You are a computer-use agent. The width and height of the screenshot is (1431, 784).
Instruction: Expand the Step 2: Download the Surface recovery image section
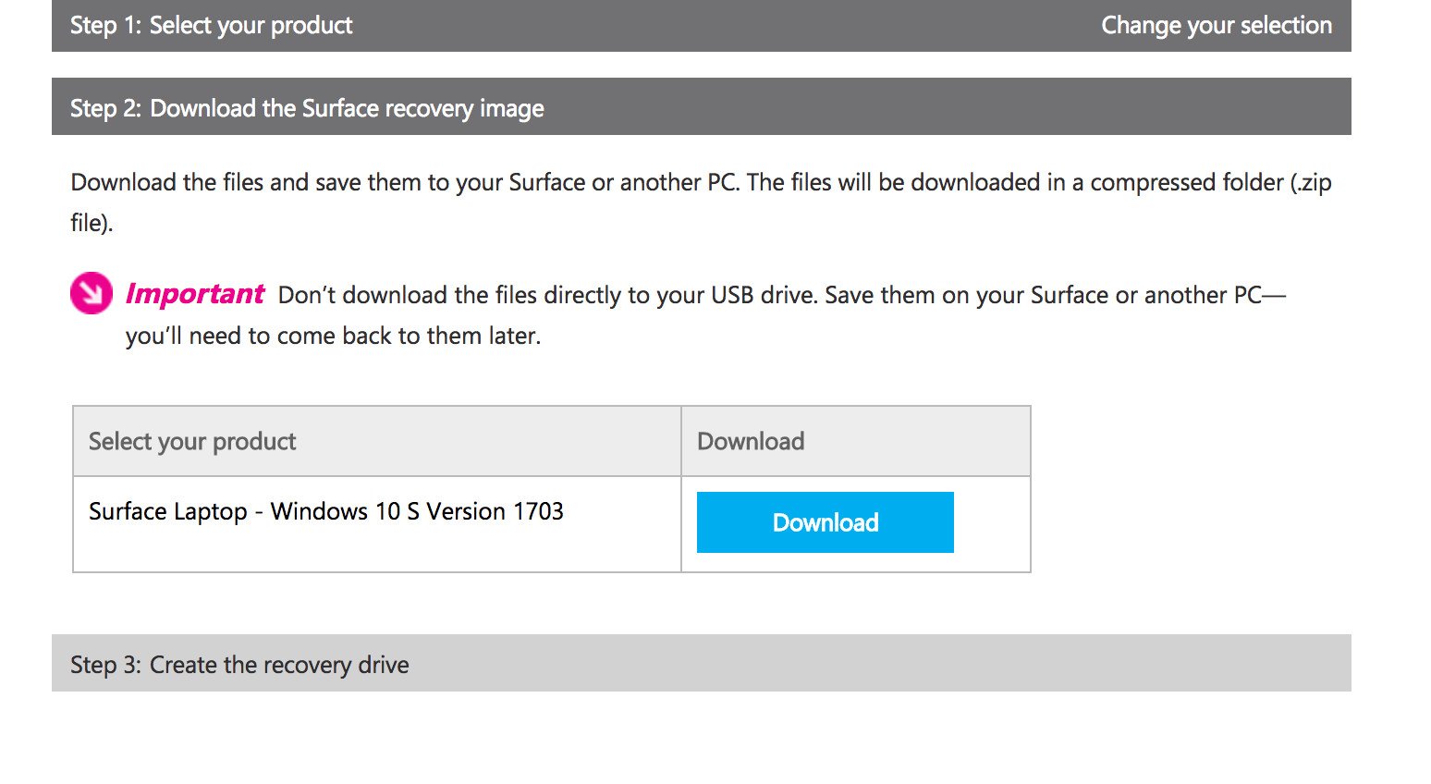click(307, 107)
